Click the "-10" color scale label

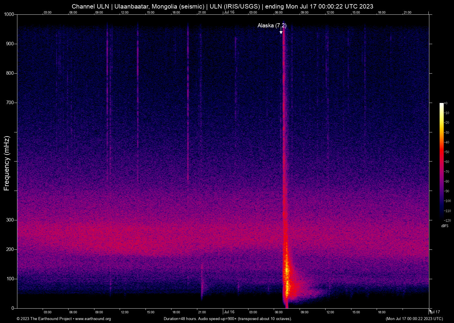(447, 113)
